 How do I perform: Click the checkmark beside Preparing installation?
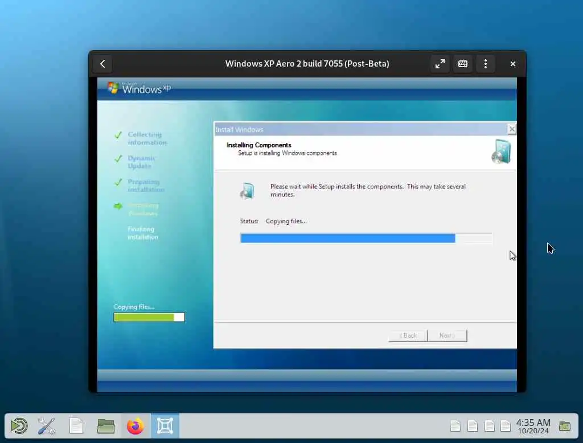click(118, 182)
